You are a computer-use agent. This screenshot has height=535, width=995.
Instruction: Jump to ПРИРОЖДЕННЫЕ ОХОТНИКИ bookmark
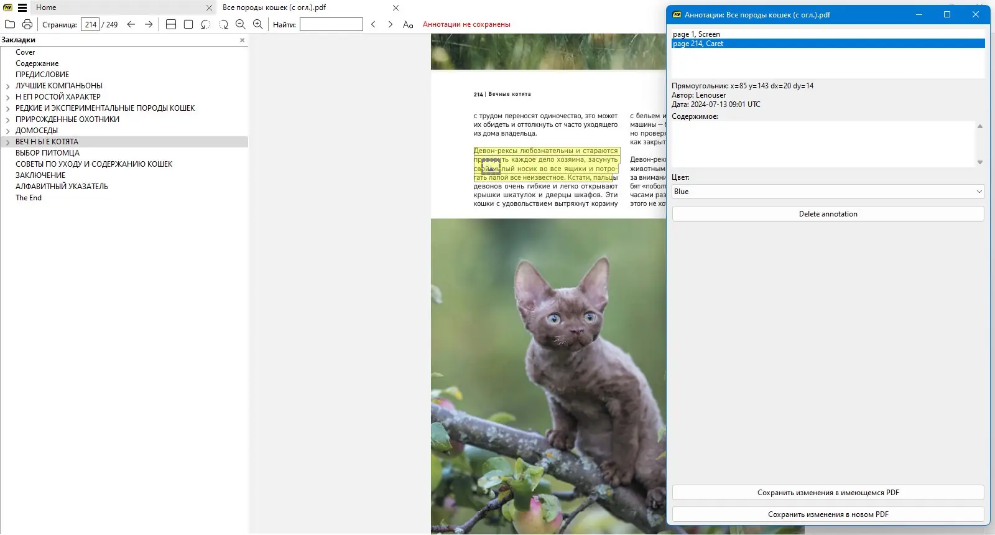[67, 119]
